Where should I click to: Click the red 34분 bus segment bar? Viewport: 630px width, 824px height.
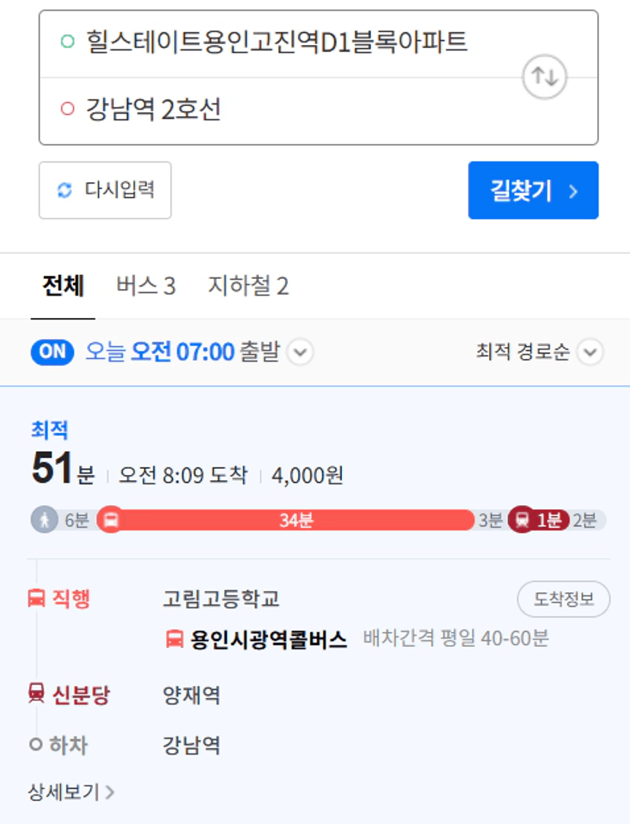click(297, 520)
